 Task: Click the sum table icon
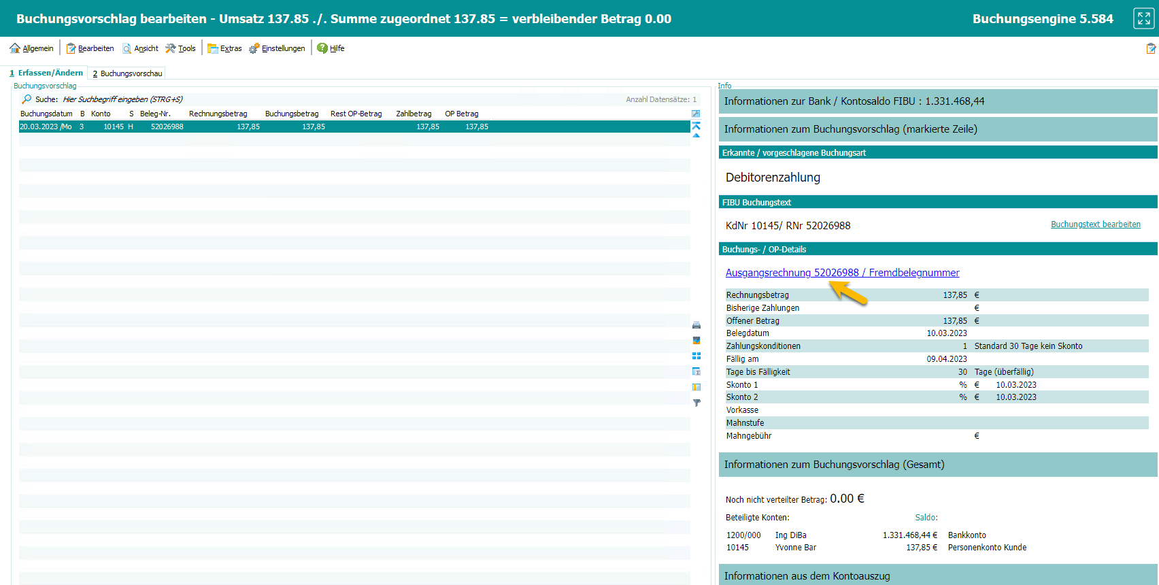[x=696, y=371]
